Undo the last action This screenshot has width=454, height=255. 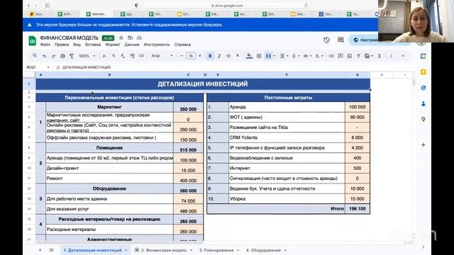(44, 56)
